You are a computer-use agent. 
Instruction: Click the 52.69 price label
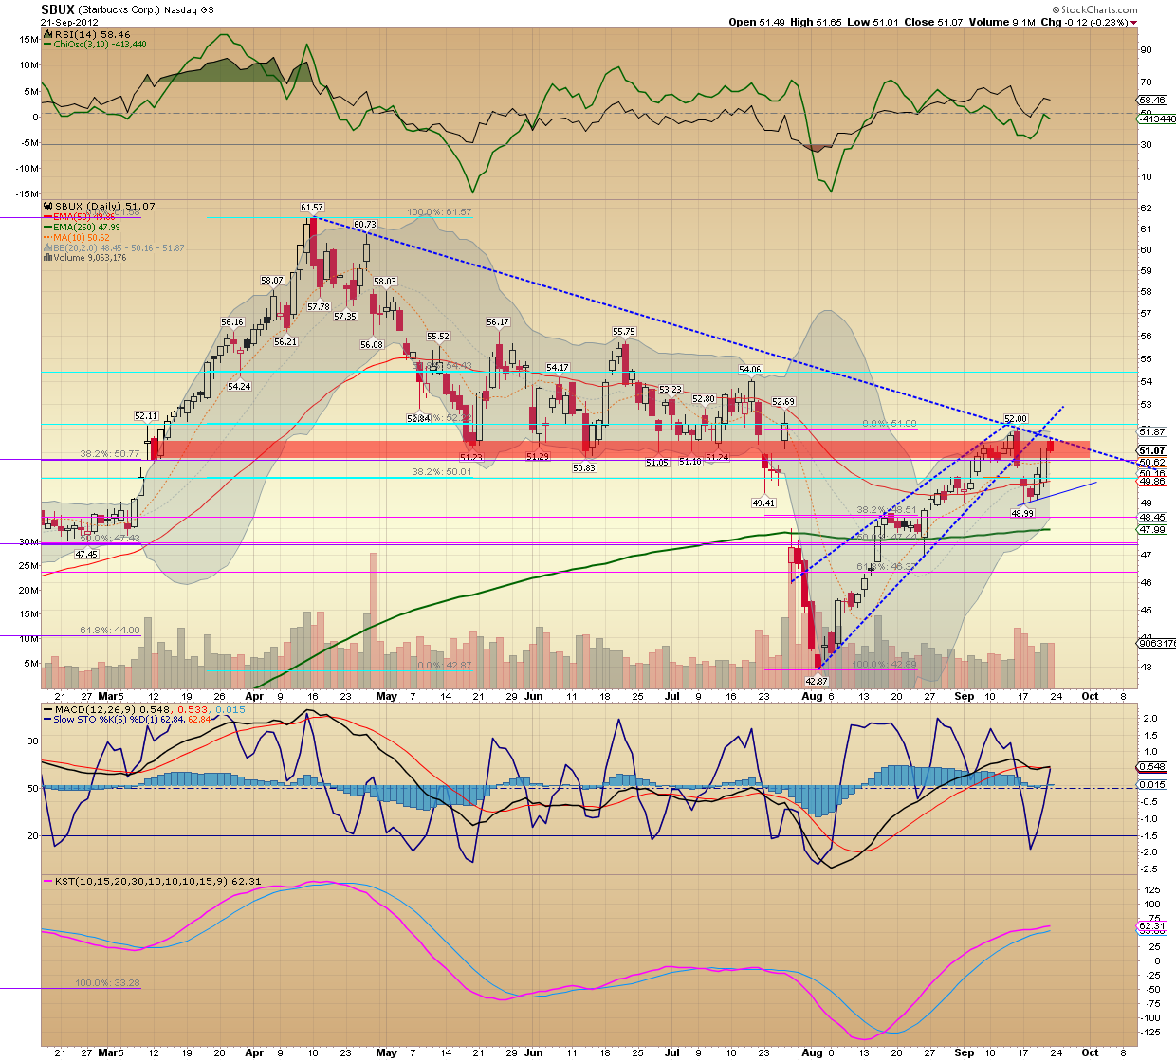pos(782,402)
